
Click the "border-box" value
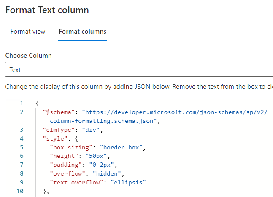(x=121, y=147)
